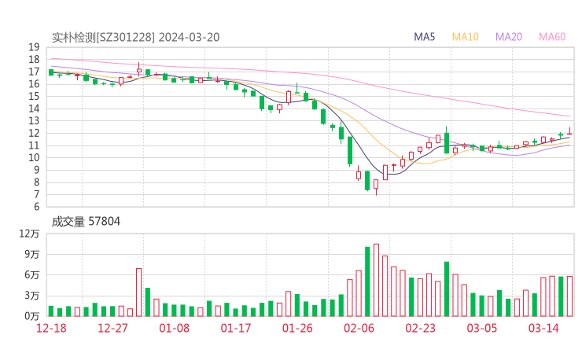Select the tallest green volume bar
Image resolution: width=582 pixels, height=346 pixels.
point(367,282)
